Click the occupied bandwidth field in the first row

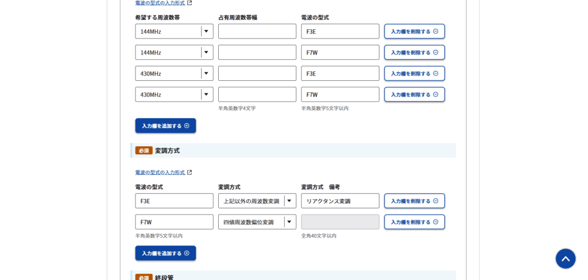[x=257, y=32]
